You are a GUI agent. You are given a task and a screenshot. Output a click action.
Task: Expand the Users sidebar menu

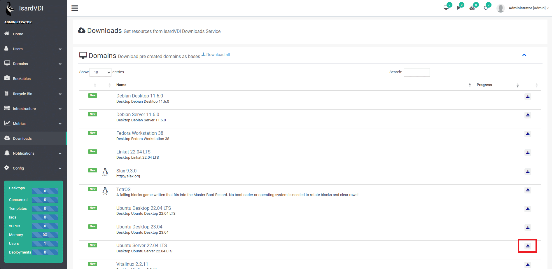coord(33,49)
